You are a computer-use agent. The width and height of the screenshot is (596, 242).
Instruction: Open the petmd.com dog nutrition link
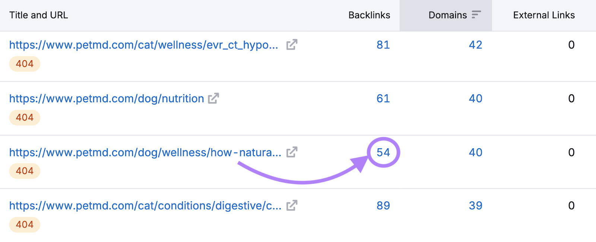click(106, 99)
